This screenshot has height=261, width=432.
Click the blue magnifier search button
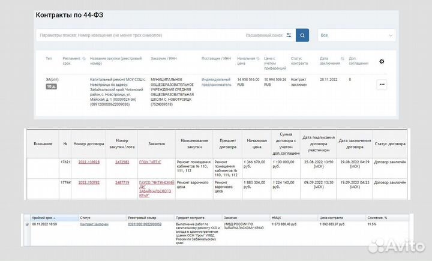tap(302, 35)
